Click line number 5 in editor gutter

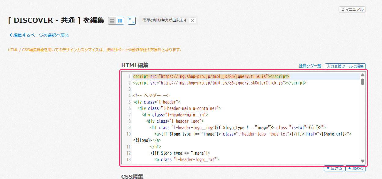(129, 102)
